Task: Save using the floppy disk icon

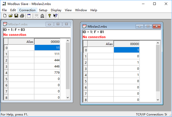Action: coord(16,16)
